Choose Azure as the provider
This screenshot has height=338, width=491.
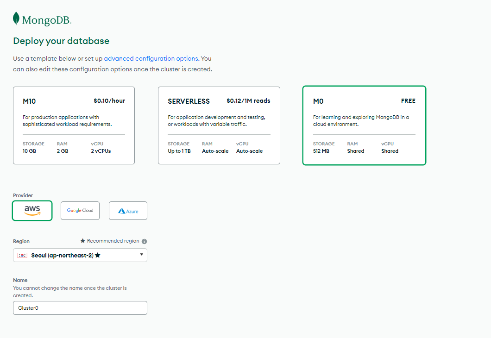[128, 211]
